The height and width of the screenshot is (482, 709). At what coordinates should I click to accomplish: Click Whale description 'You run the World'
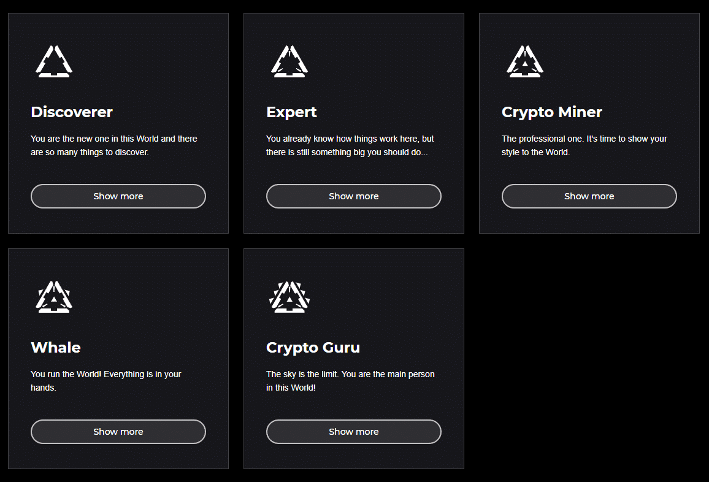tap(106, 381)
